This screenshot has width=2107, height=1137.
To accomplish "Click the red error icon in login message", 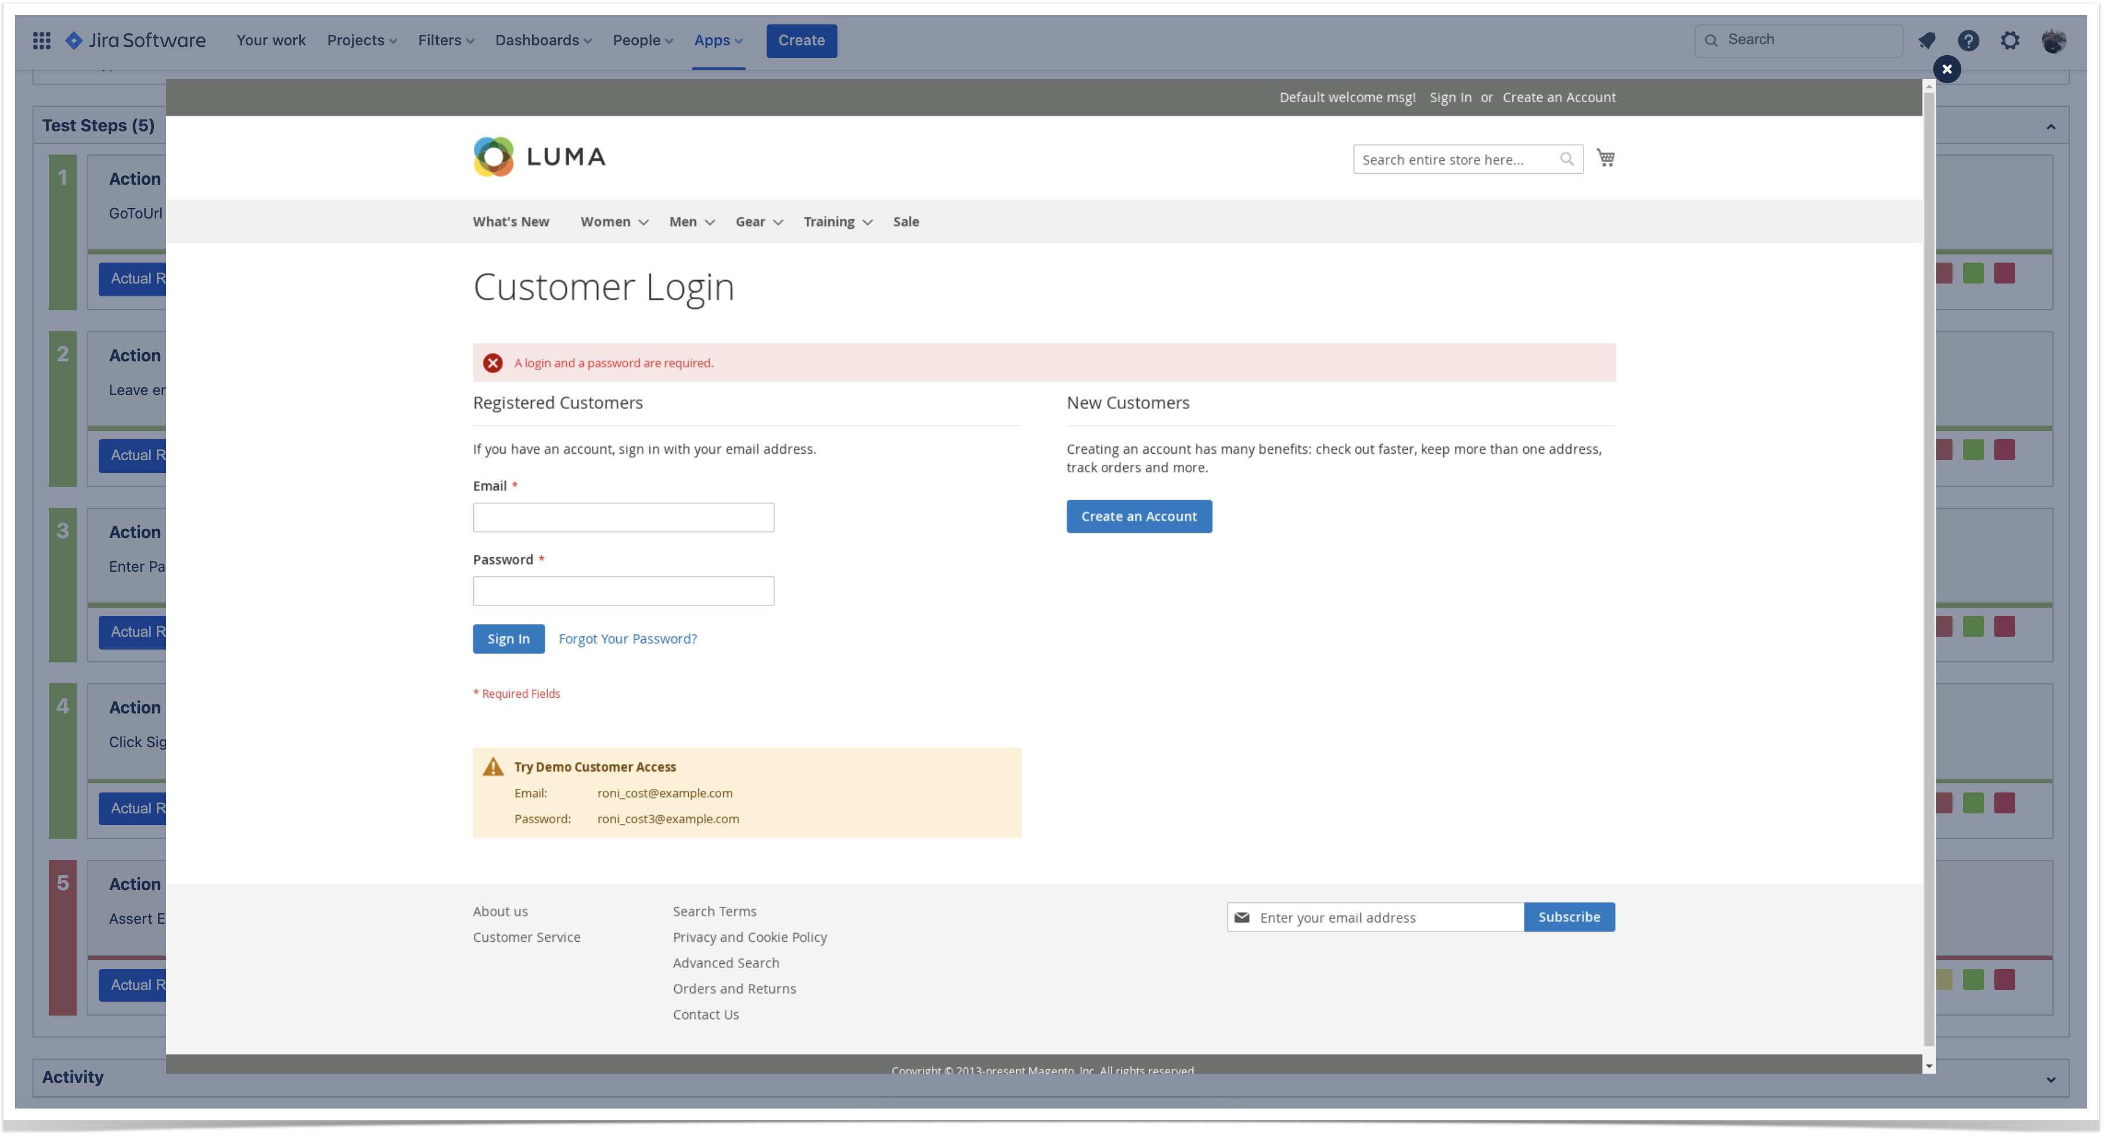I will tap(492, 363).
